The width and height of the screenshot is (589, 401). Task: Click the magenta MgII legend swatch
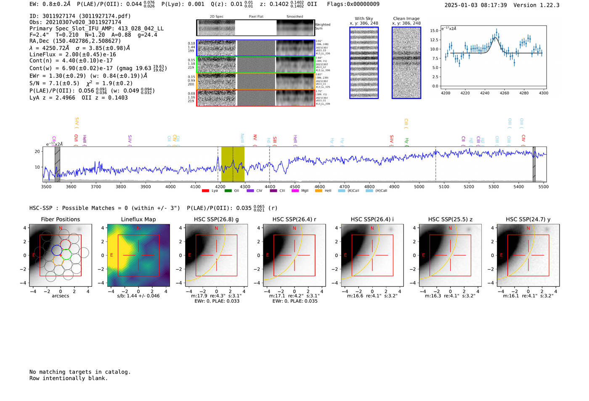tap(295, 191)
